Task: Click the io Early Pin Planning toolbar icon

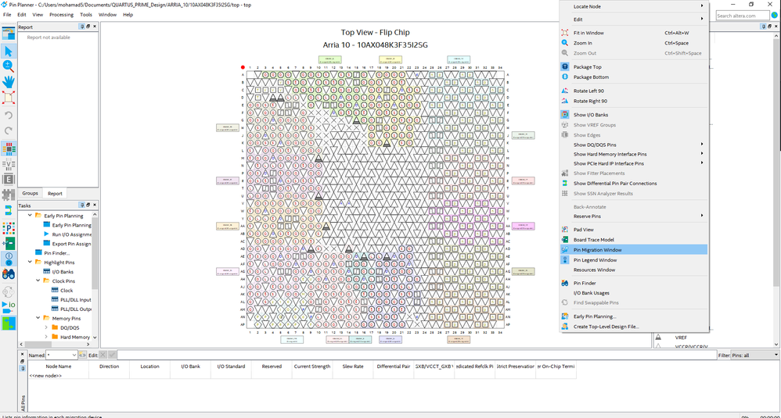Action: [9, 307]
